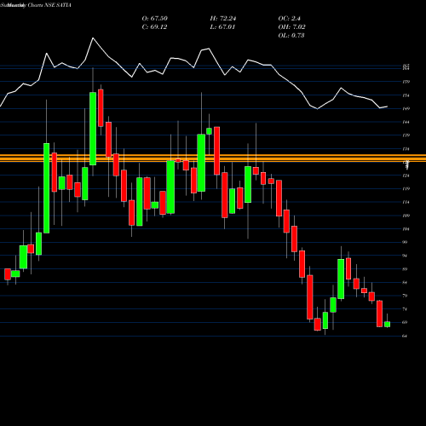
Task: Click the 159 price axis label
Action: [406, 82]
